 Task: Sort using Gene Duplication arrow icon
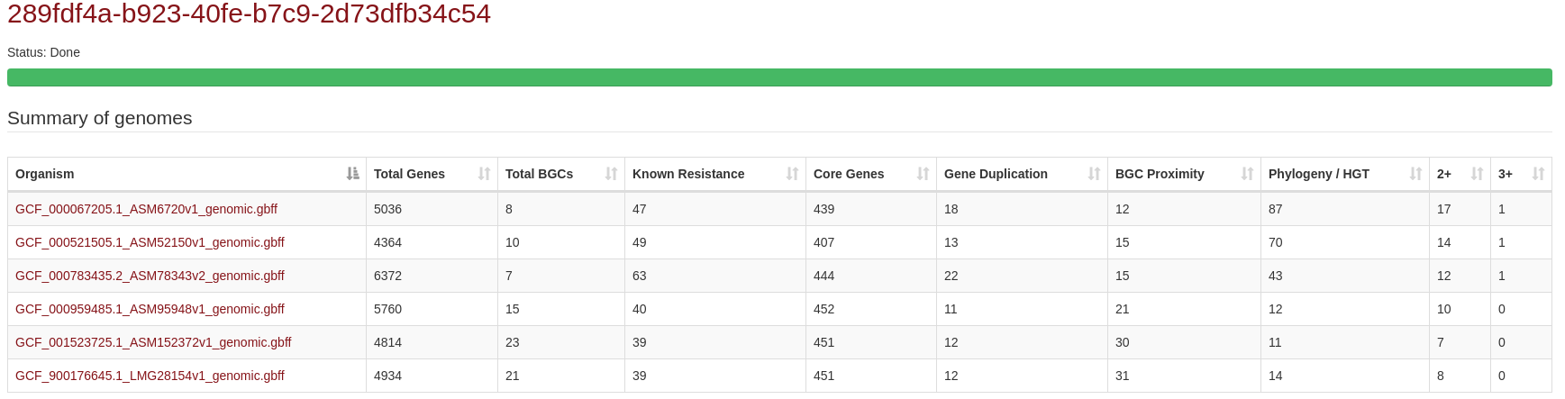1095,174
